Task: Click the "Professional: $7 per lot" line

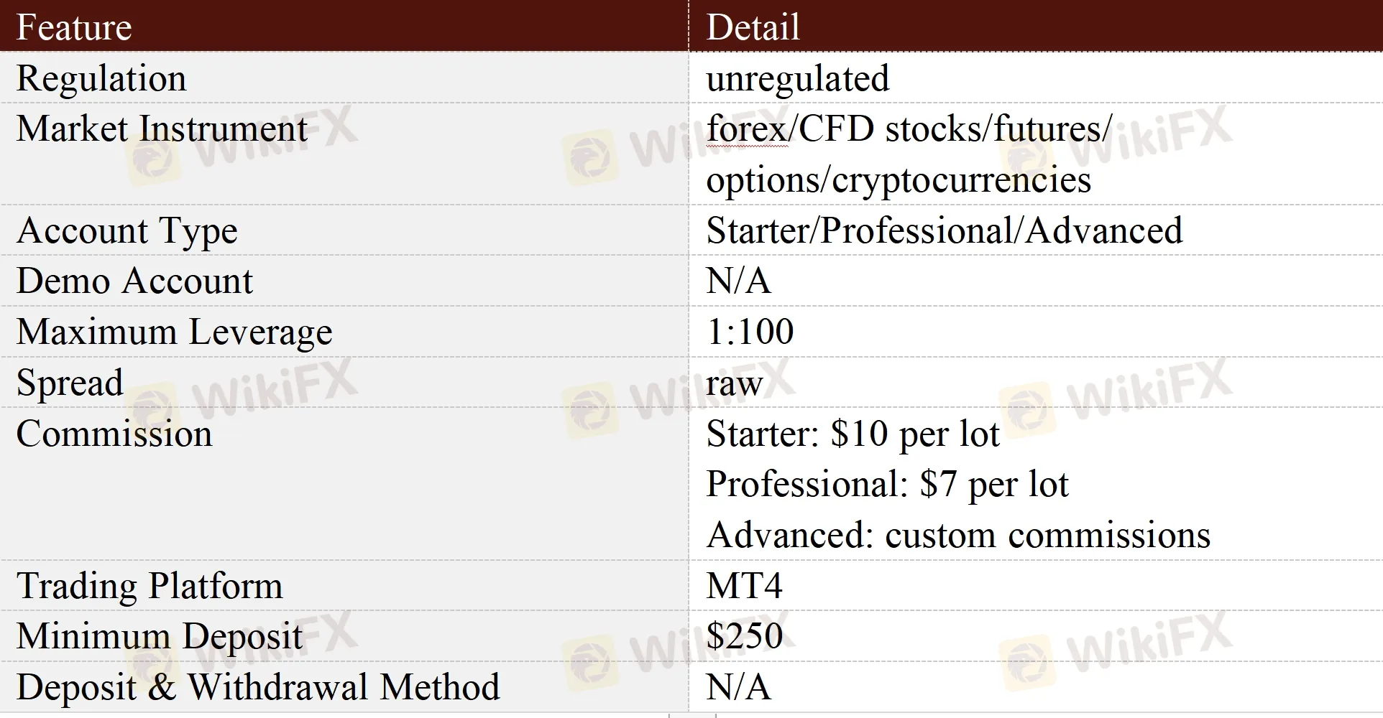Action: click(887, 484)
